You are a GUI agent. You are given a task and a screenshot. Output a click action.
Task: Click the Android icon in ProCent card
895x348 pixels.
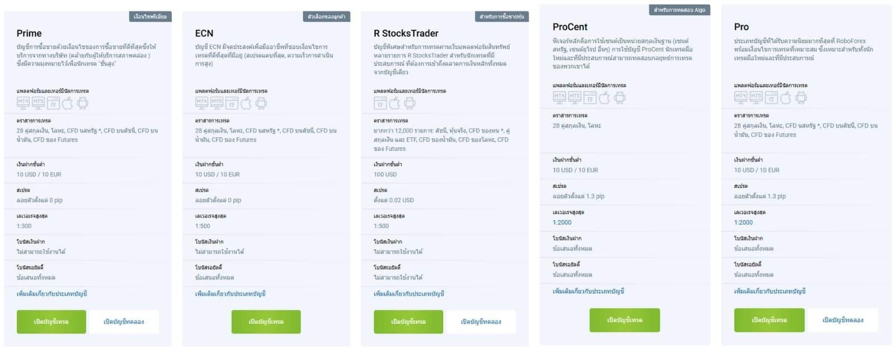[619, 98]
